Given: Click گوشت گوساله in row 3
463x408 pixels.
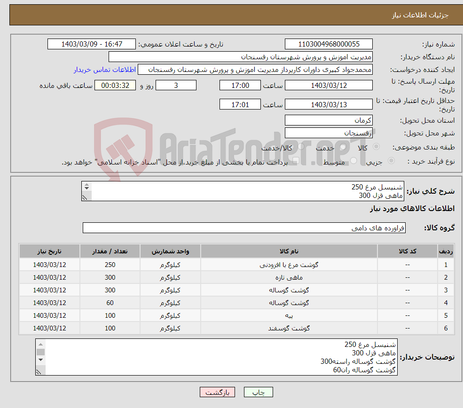Looking at the screenshot, I should point(289,290).
